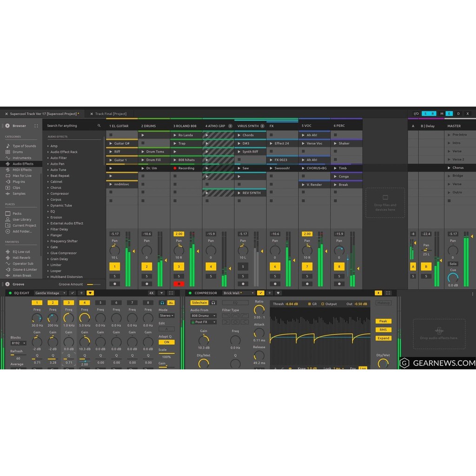The height and width of the screenshot is (476, 476).
Task: Expand the Compressor entry in Audio Effects
Action: tap(59, 194)
